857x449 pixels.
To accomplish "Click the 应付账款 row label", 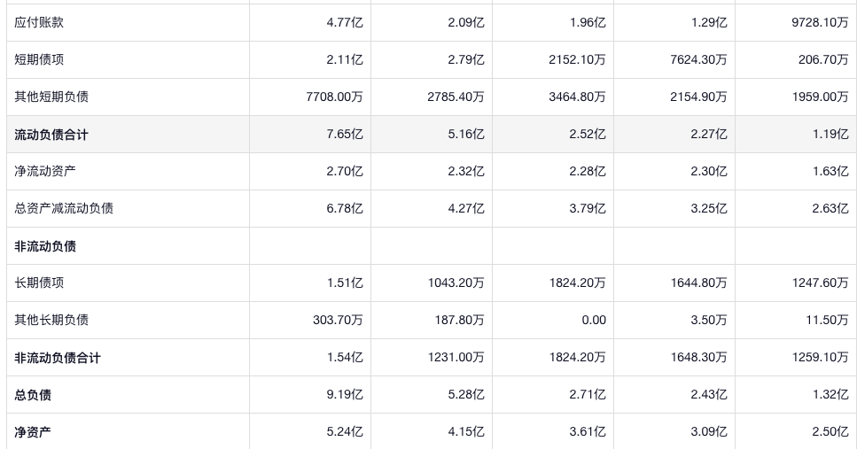I will coord(39,23).
